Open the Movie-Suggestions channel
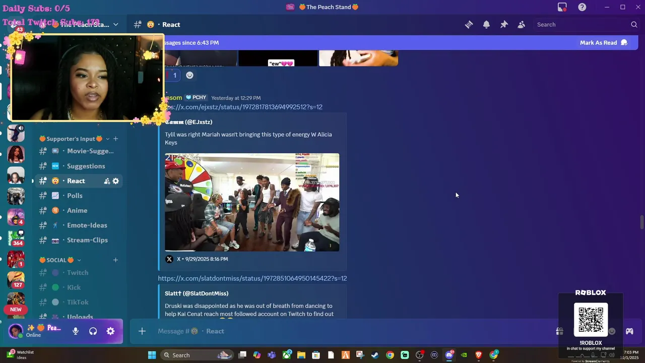 tap(79, 151)
